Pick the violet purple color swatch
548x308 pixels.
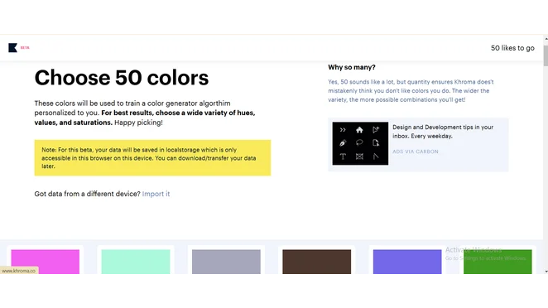coord(407,262)
